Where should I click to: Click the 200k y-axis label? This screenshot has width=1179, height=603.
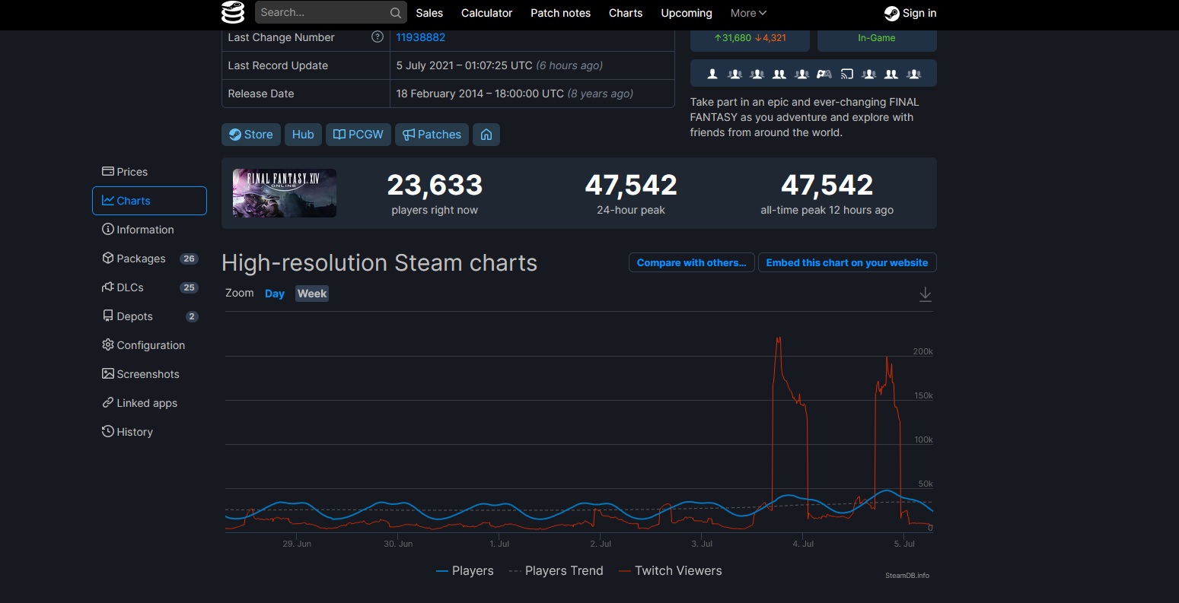coord(923,351)
